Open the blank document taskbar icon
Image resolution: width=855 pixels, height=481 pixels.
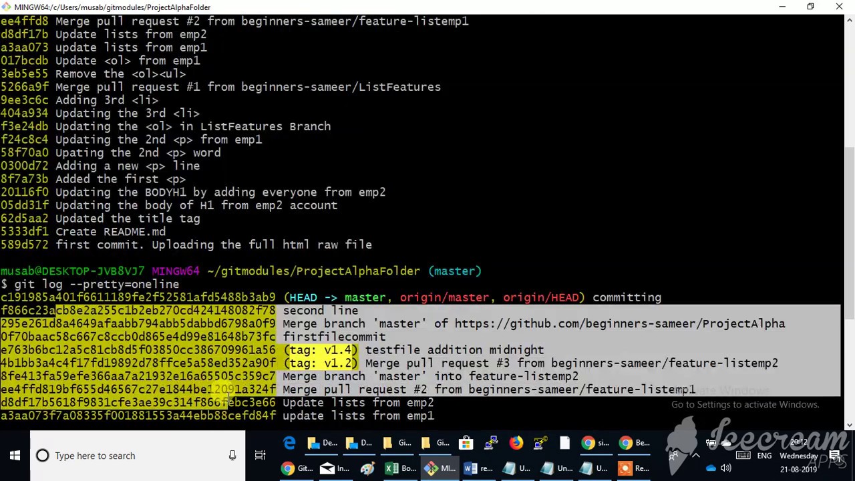564,443
